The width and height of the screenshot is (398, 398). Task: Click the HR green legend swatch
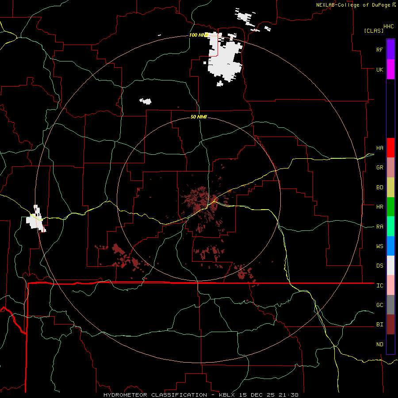390,207
